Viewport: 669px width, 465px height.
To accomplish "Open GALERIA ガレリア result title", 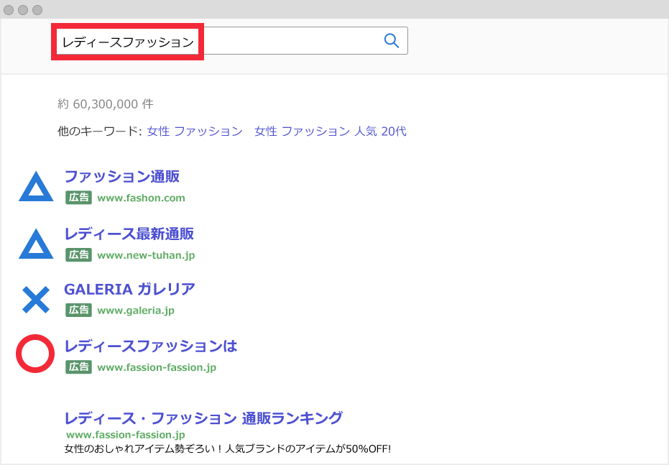I will pos(129,289).
